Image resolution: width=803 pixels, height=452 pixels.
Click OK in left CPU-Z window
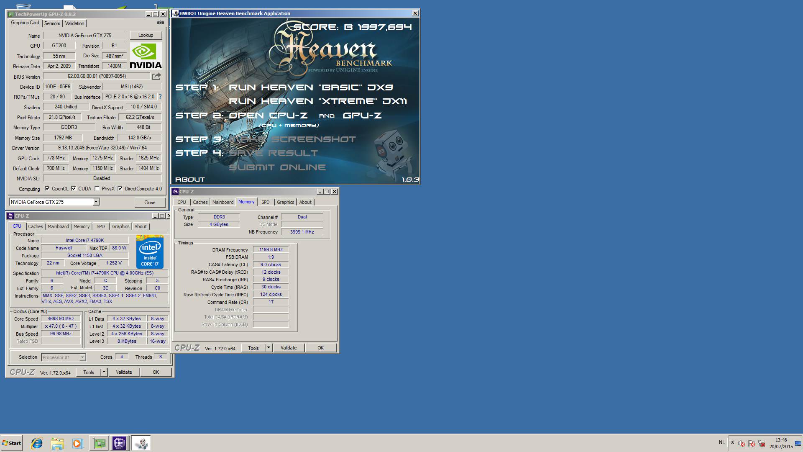(x=156, y=372)
